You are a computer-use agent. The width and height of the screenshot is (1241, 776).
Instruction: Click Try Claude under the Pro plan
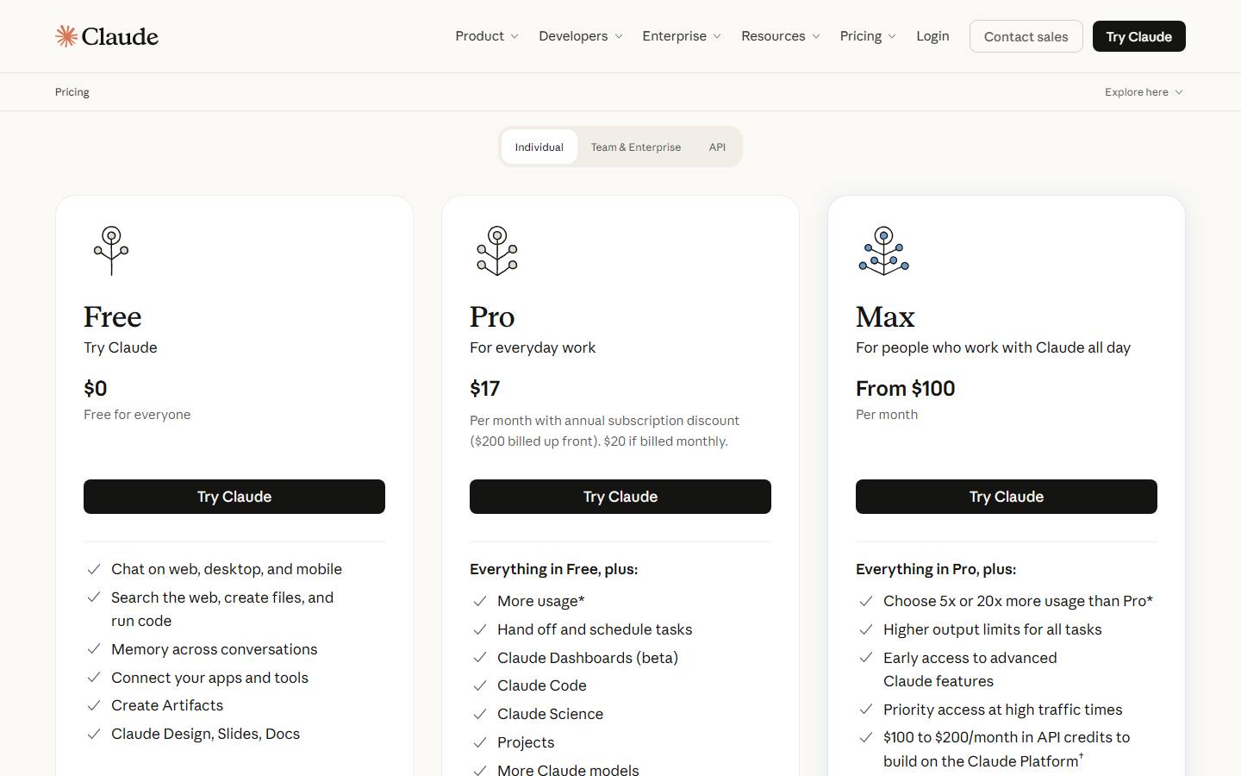click(x=620, y=497)
